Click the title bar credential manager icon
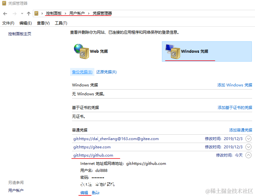The image size is (255, 196). [4, 3]
